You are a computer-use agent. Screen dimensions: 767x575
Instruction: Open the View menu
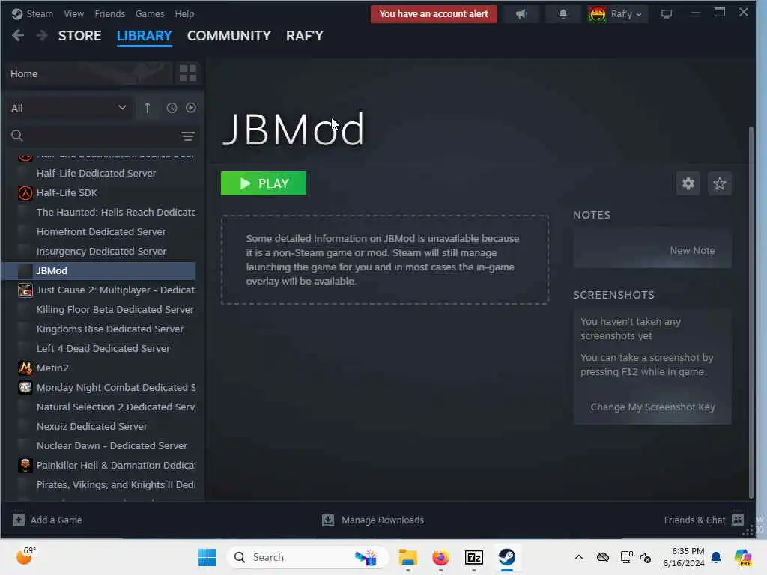[x=73, y=13]
